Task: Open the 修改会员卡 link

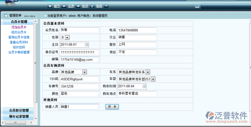Action: 19,32
